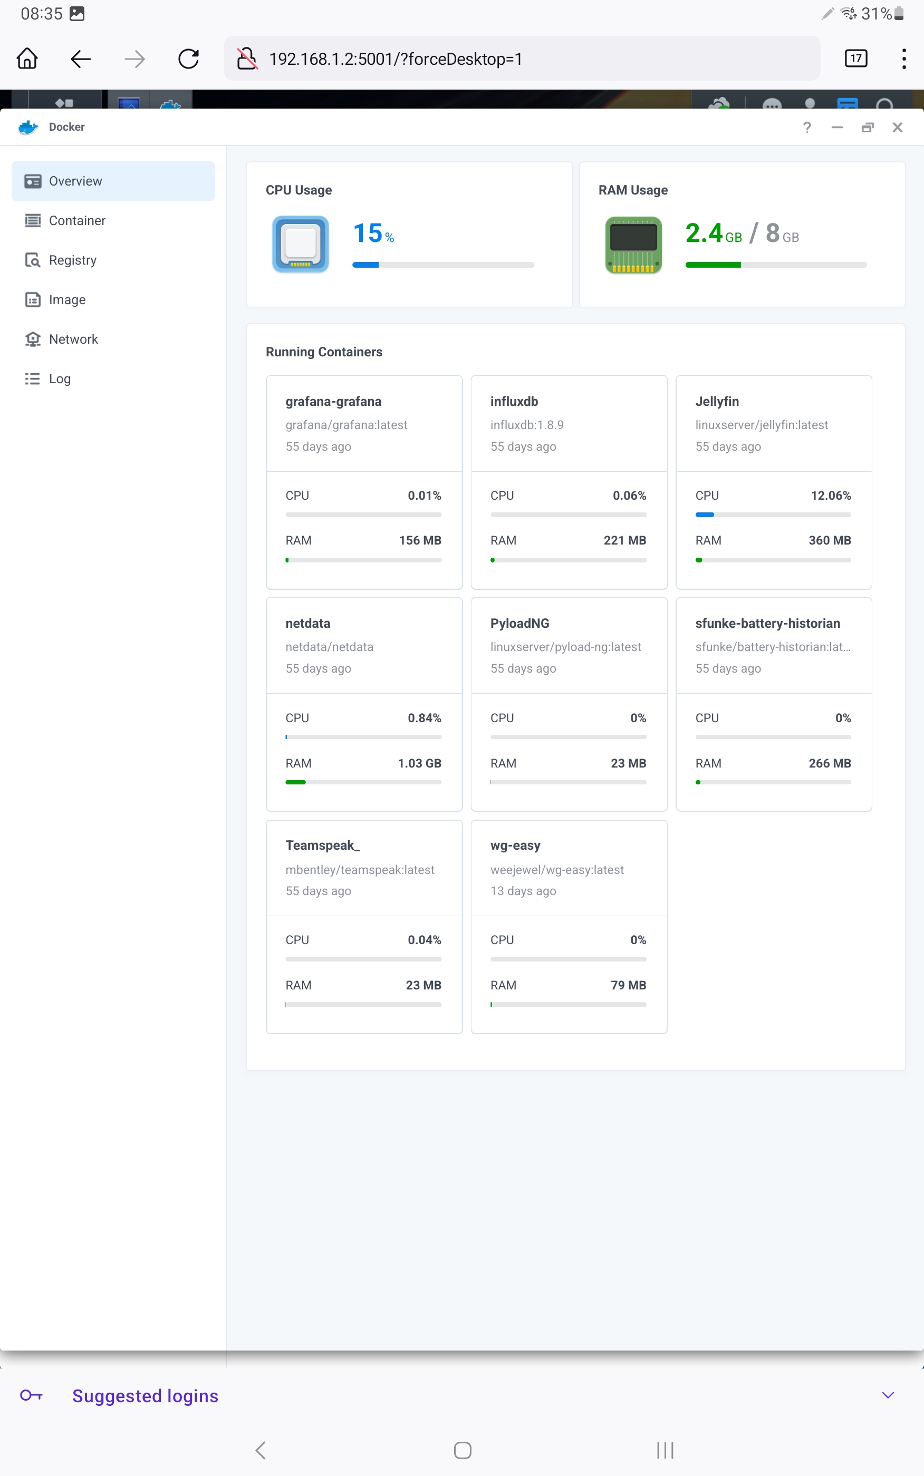The width and height of the screenshot is (924, 1476).
Task: Click the Jellyfin CPU usage bar
Action: click(x=773, y=515)
